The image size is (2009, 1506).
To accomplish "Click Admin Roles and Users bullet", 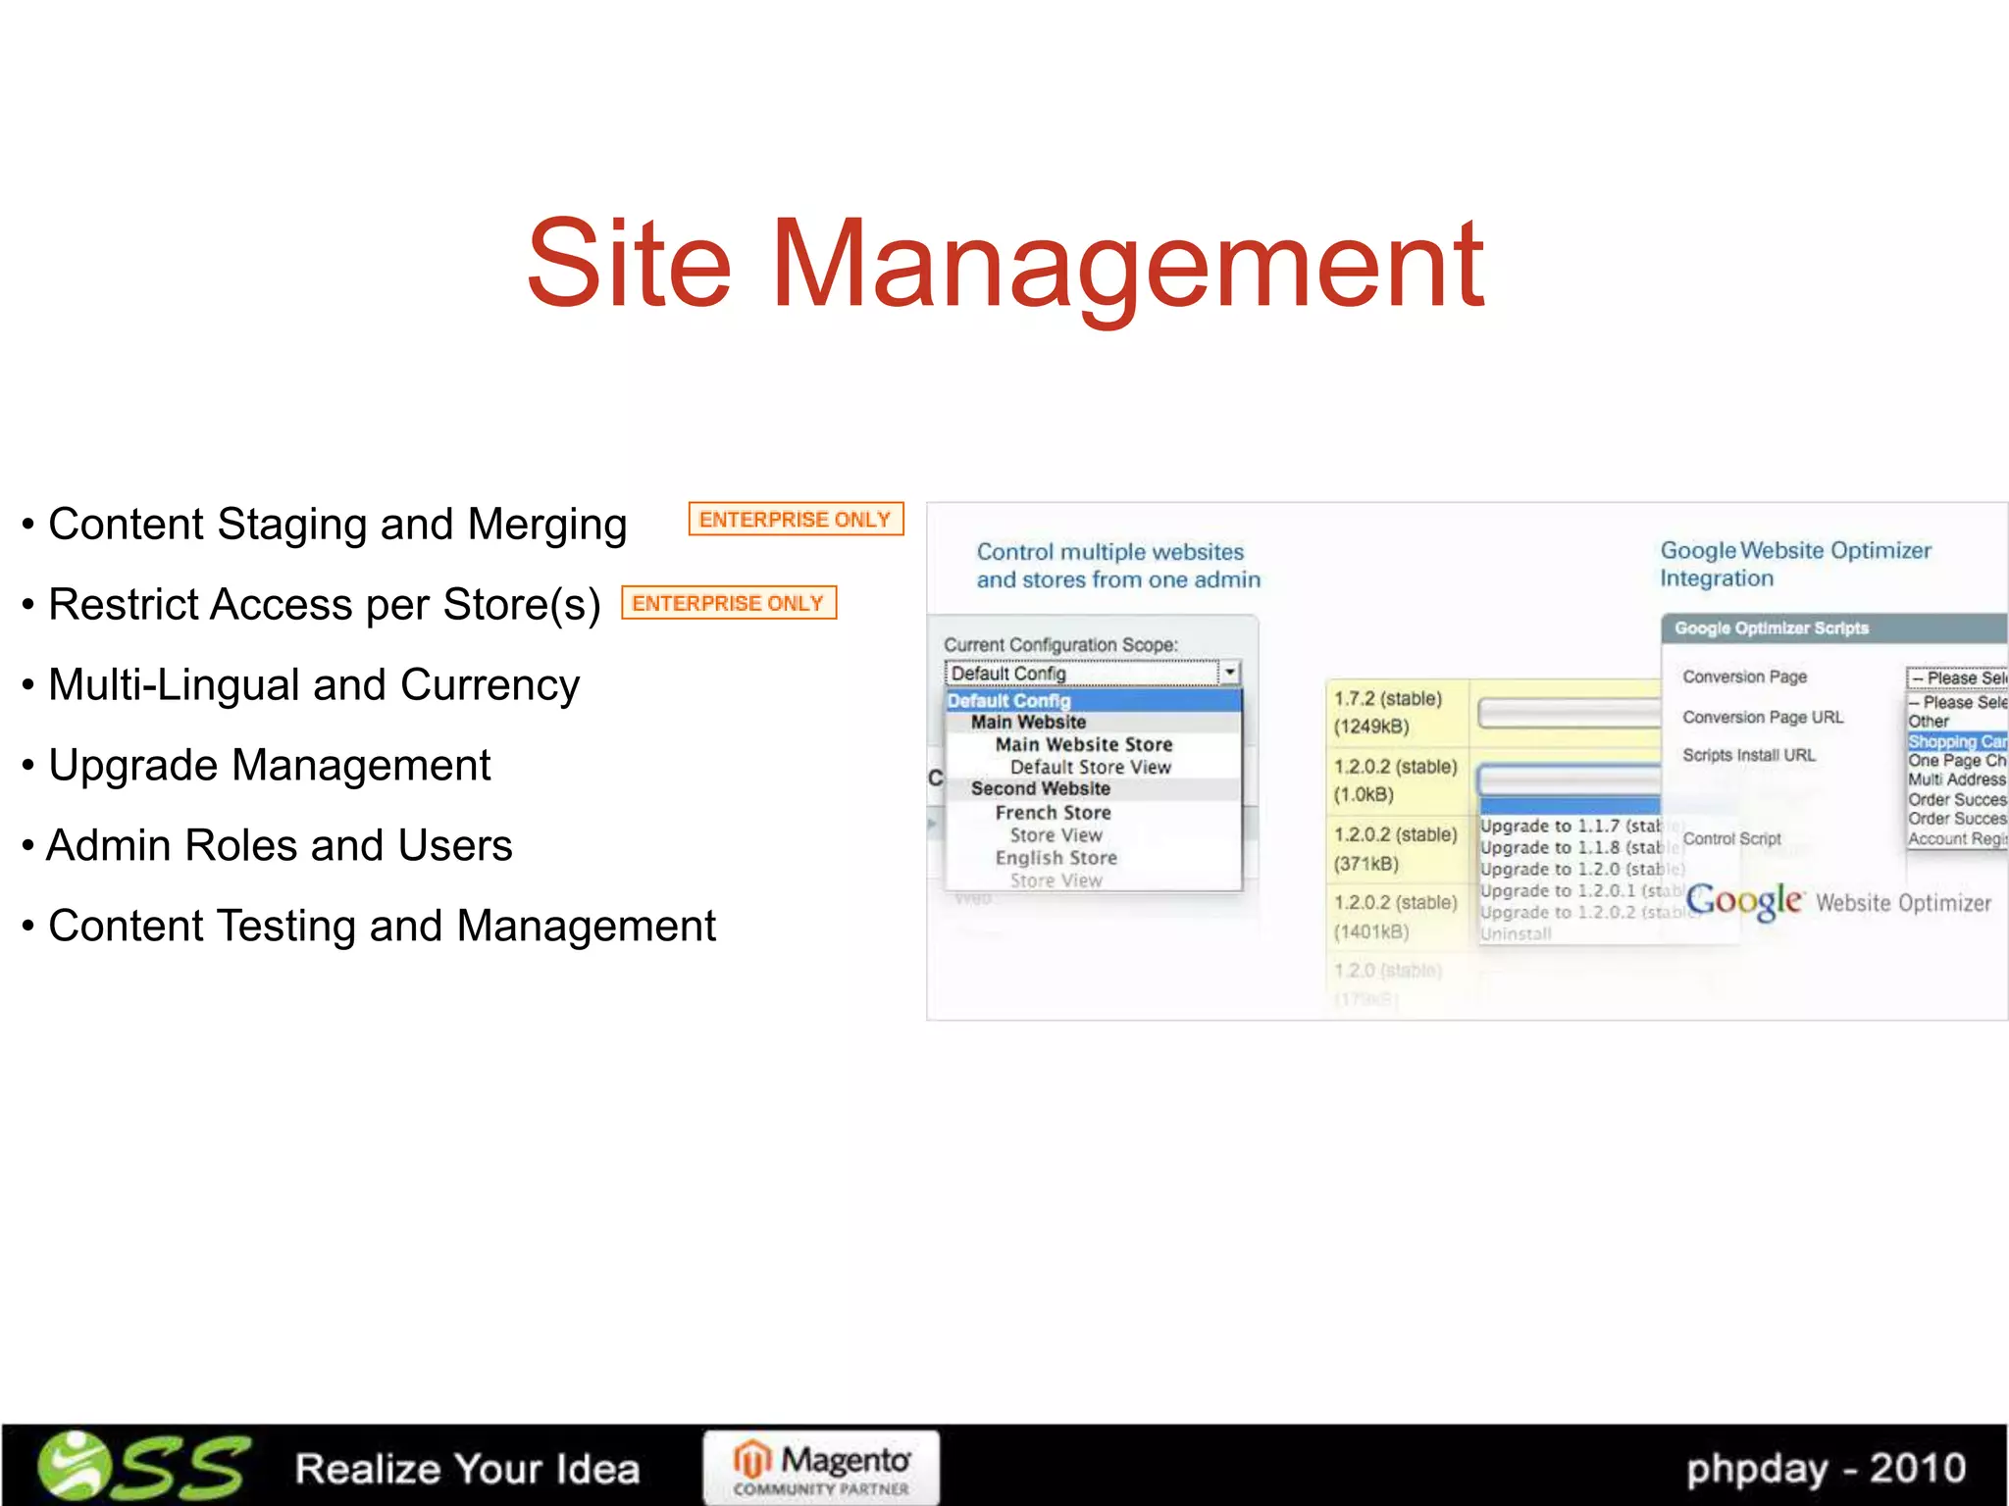I will point(280,846).
